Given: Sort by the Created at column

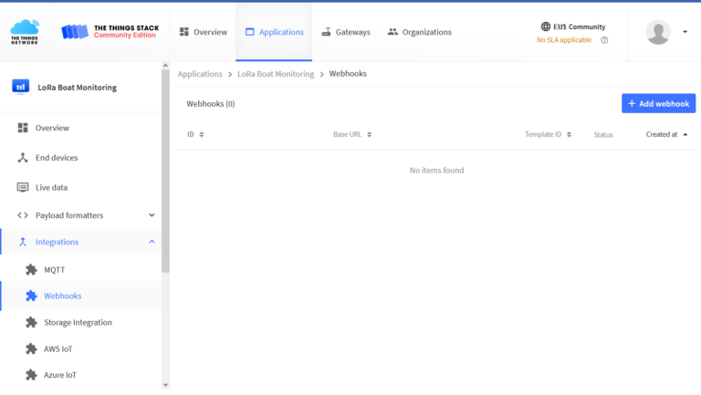Looking at the screenshot, I should (x=666, y=135).
